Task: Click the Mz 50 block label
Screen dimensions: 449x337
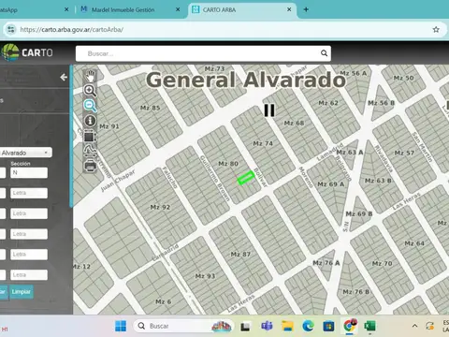Action: (404, 78)
